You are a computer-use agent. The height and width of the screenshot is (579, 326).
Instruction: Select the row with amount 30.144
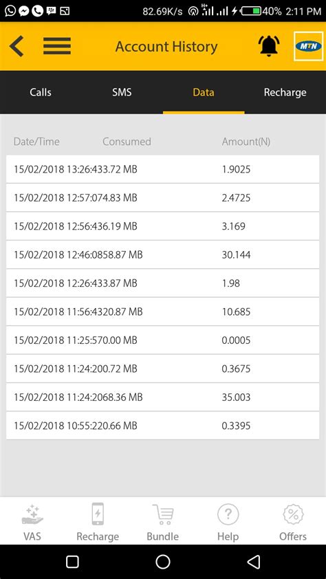tap(162, 254)
